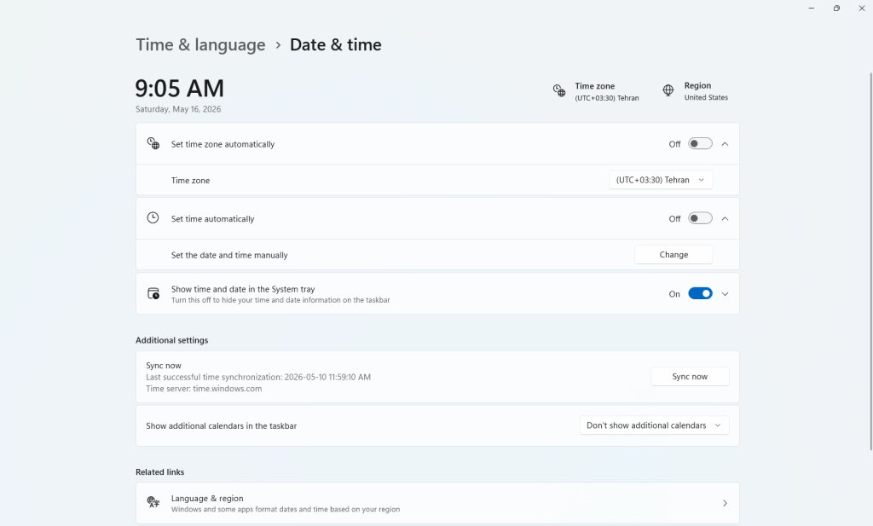Expand the System tray time options chevron
Viewport: 873px width, 526px height.
pyautogui.click(x=725, y=294)
